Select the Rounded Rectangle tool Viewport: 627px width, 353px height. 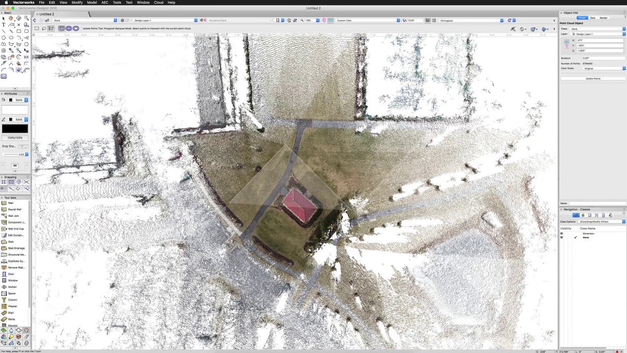click(x=26, y=31)
